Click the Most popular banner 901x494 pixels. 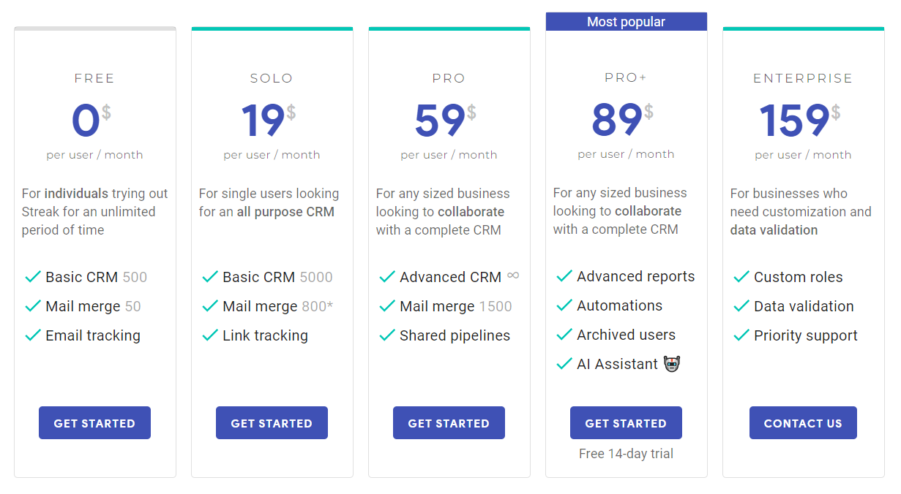click(626, 22)
